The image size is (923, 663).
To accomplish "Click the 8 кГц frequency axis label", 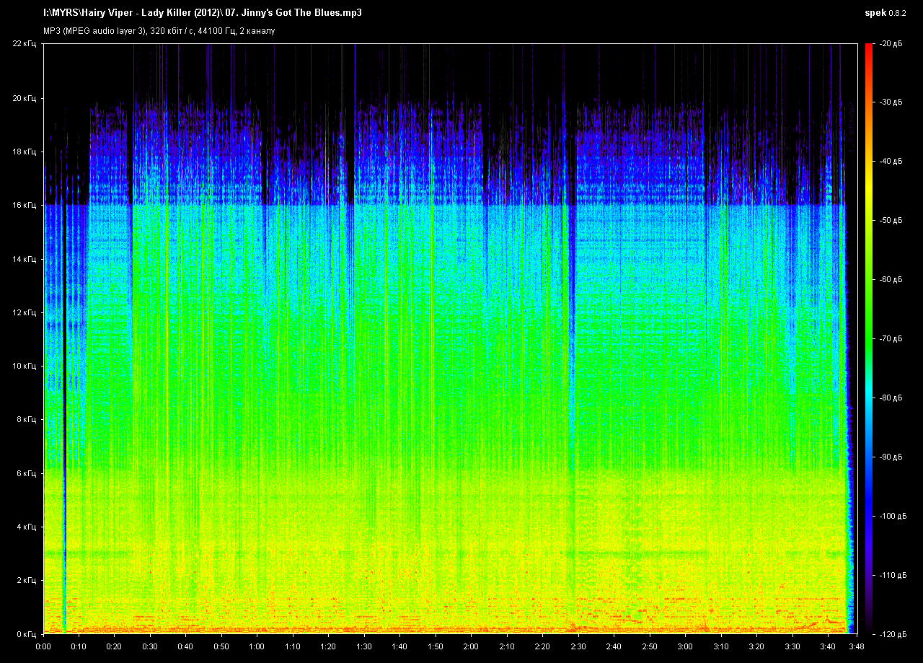I will 27,420.
